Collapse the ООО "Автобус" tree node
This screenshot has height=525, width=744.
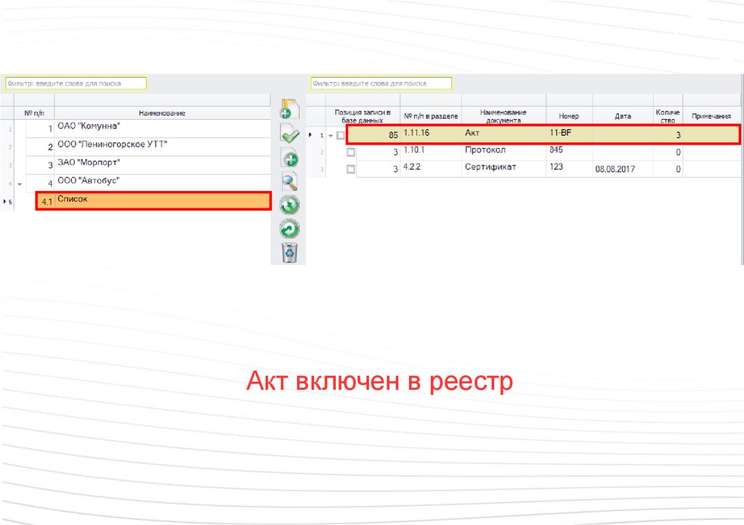[20, 184]
